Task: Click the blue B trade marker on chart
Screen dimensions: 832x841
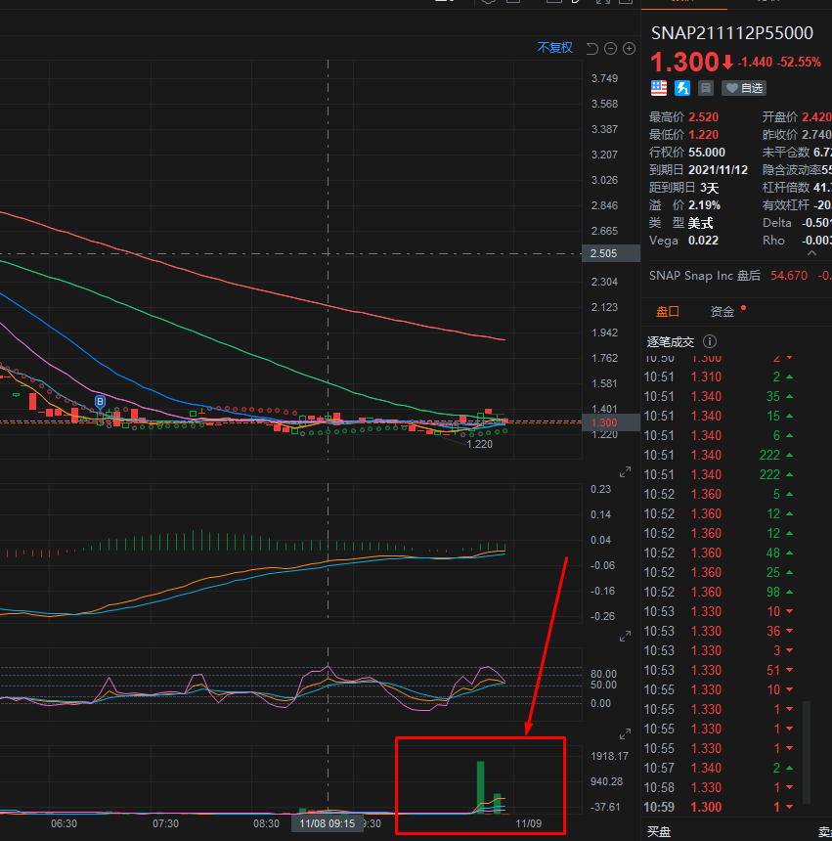Action: (101, 402)
